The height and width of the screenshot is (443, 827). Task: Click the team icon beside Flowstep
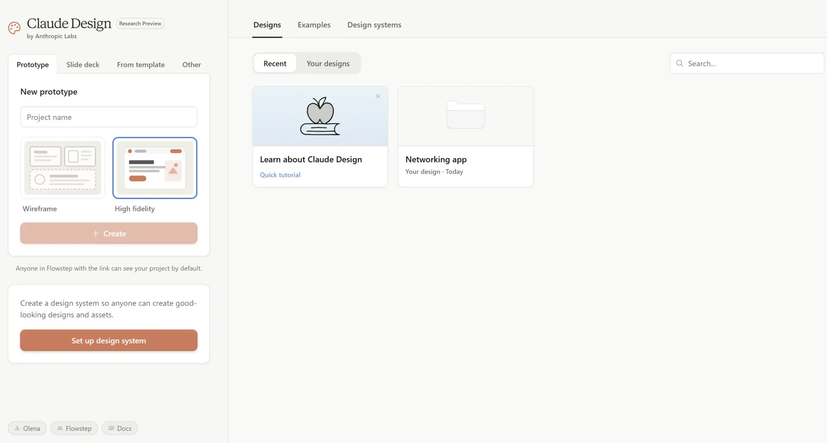(x=60, y=428)
